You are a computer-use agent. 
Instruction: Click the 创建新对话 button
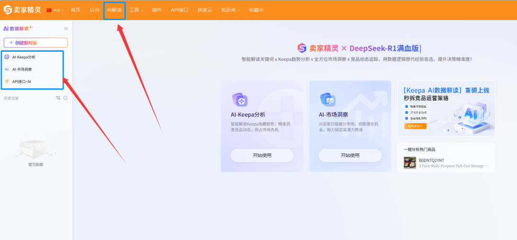click(35, 43)
